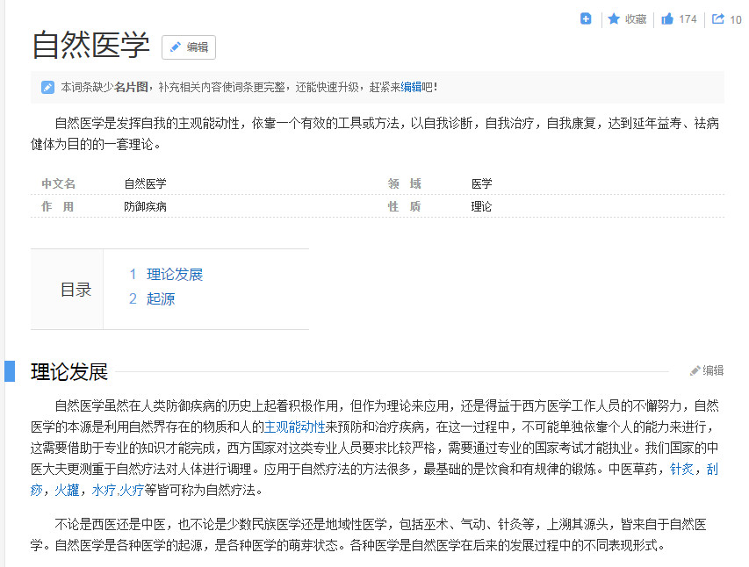Screen dimensions: 749x567
Task: Click the share icon next to count 10
Action: click(x=717, y=18)
